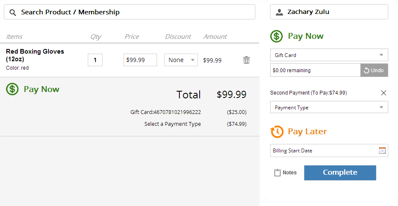Click the Notes clipboard icon
The width and height of the screenshot is (398, 206).
[x=277, y=173]
